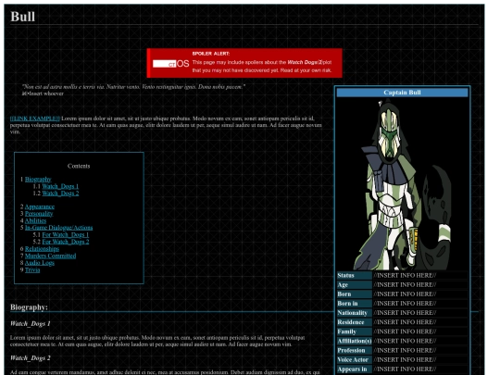Jump to Trivia section
Screen dimensions: 500x375
(32, 269)
